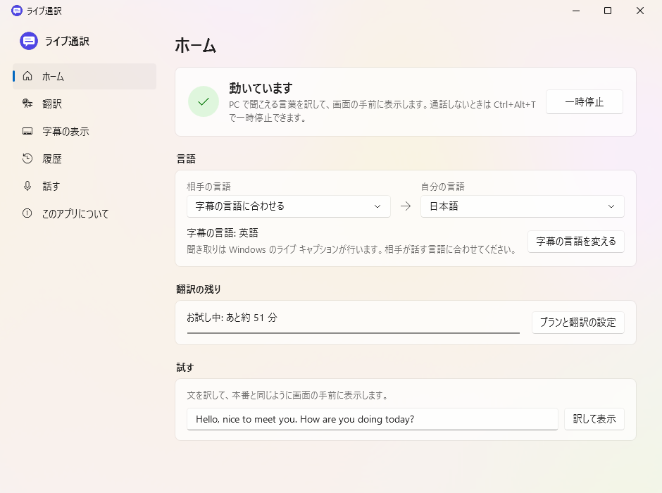Click the test sentence input field

[373, 419]
